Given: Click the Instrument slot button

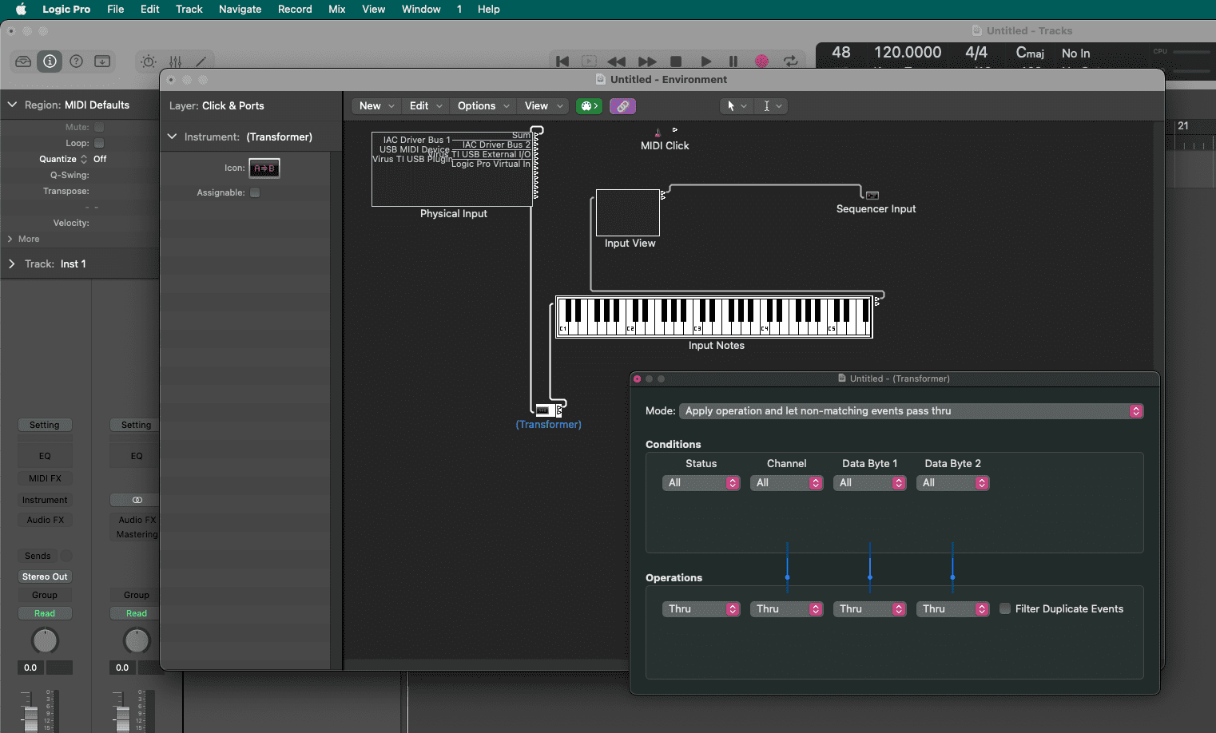Looking at the screenshot, I should [45, 500].
